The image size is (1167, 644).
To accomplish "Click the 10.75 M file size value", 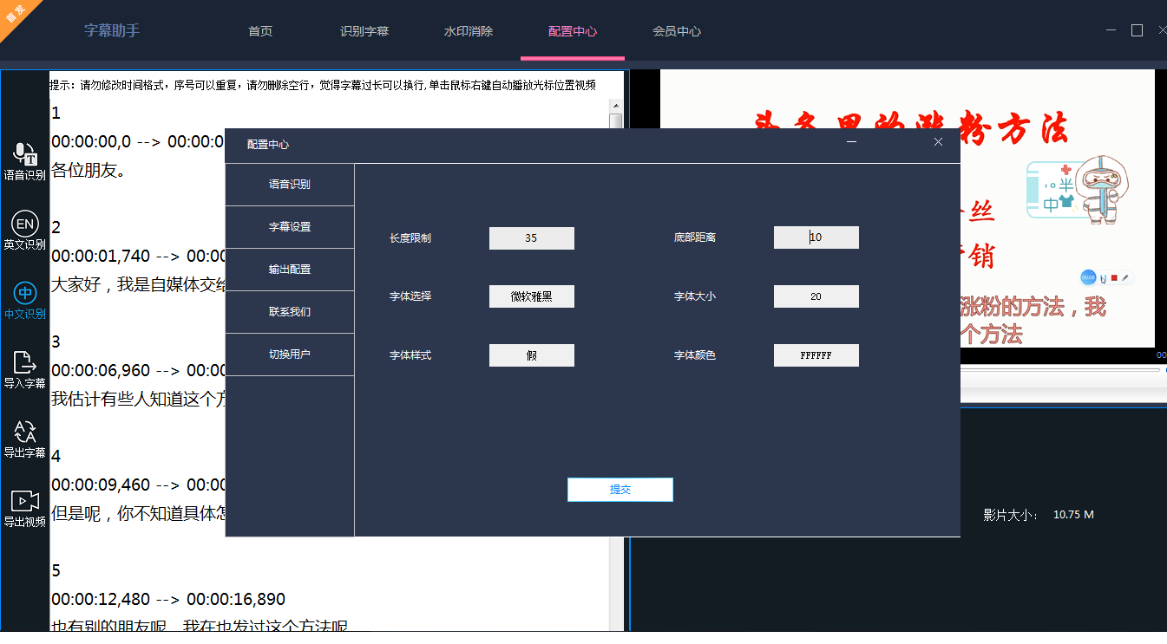I will (1073, 515).
